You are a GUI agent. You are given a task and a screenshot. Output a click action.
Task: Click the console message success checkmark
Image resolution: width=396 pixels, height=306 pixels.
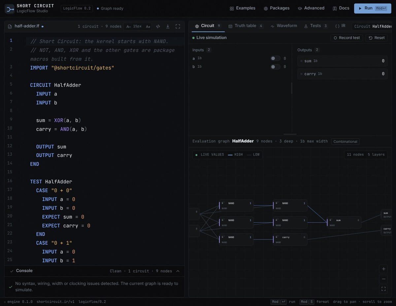tap(11, 287)
